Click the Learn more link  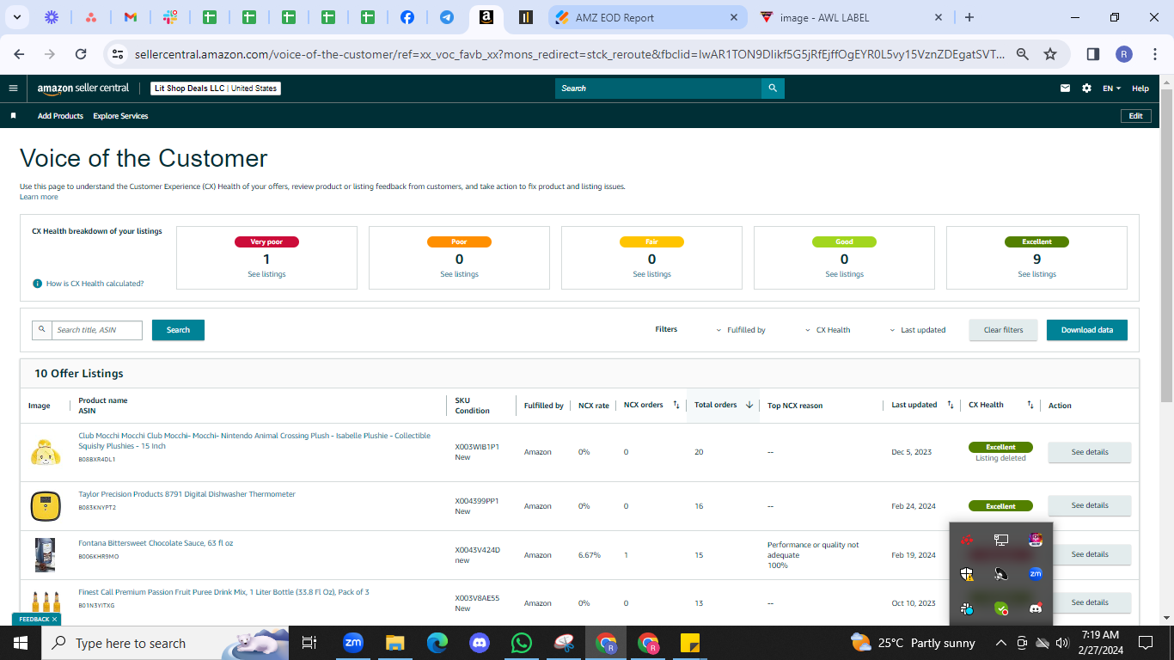coord(39,197)
